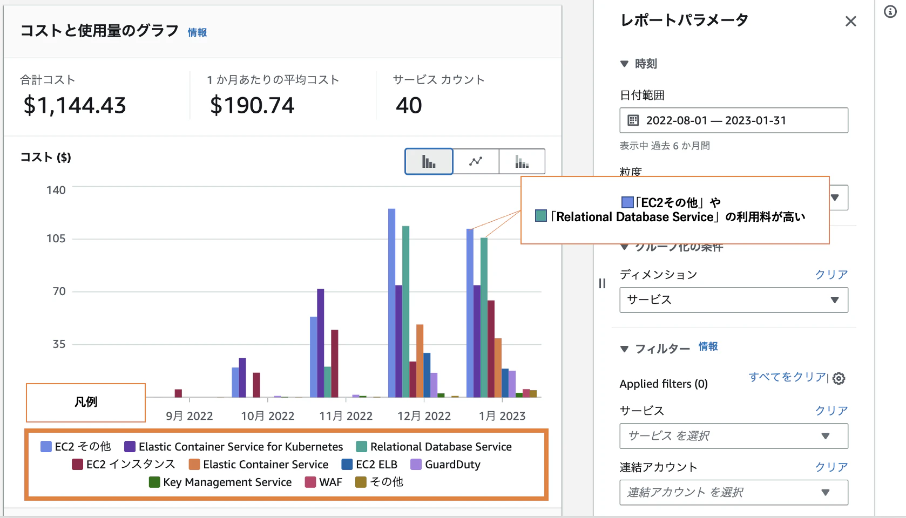Collapse the フィルター section
906x518 pixels.
624,349
